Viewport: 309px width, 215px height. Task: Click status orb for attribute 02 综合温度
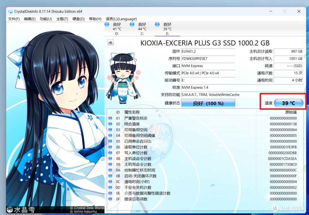(110, 124)
